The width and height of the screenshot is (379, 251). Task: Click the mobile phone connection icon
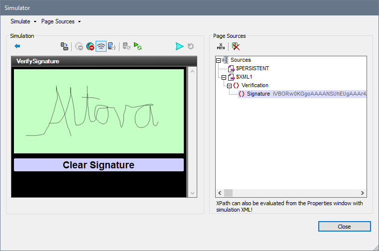[112, 46]
